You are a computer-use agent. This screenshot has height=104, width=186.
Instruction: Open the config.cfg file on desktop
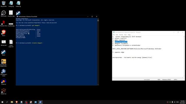(11, 4)
